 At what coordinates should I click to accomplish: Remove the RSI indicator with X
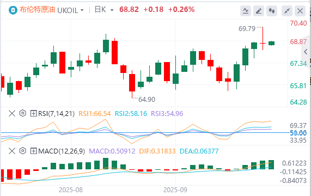[12, 114]
